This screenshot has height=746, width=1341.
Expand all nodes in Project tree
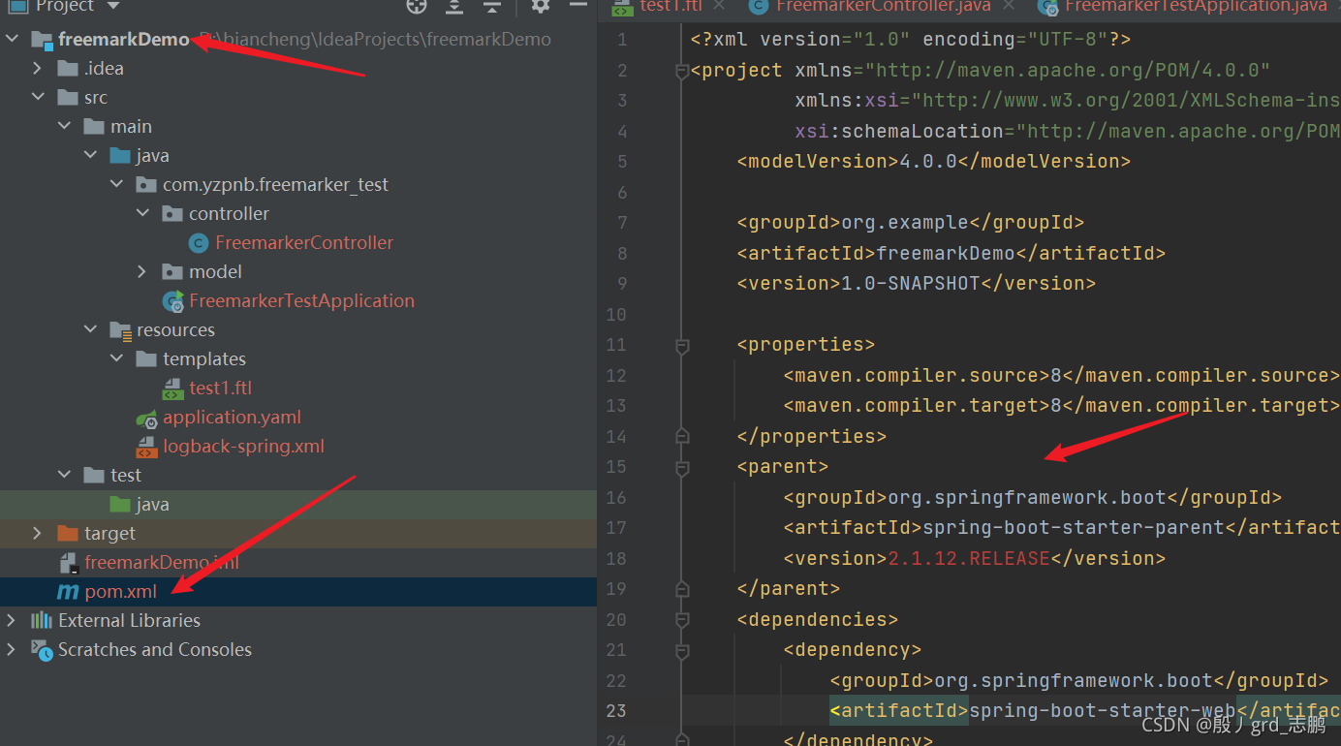(454, 6)
